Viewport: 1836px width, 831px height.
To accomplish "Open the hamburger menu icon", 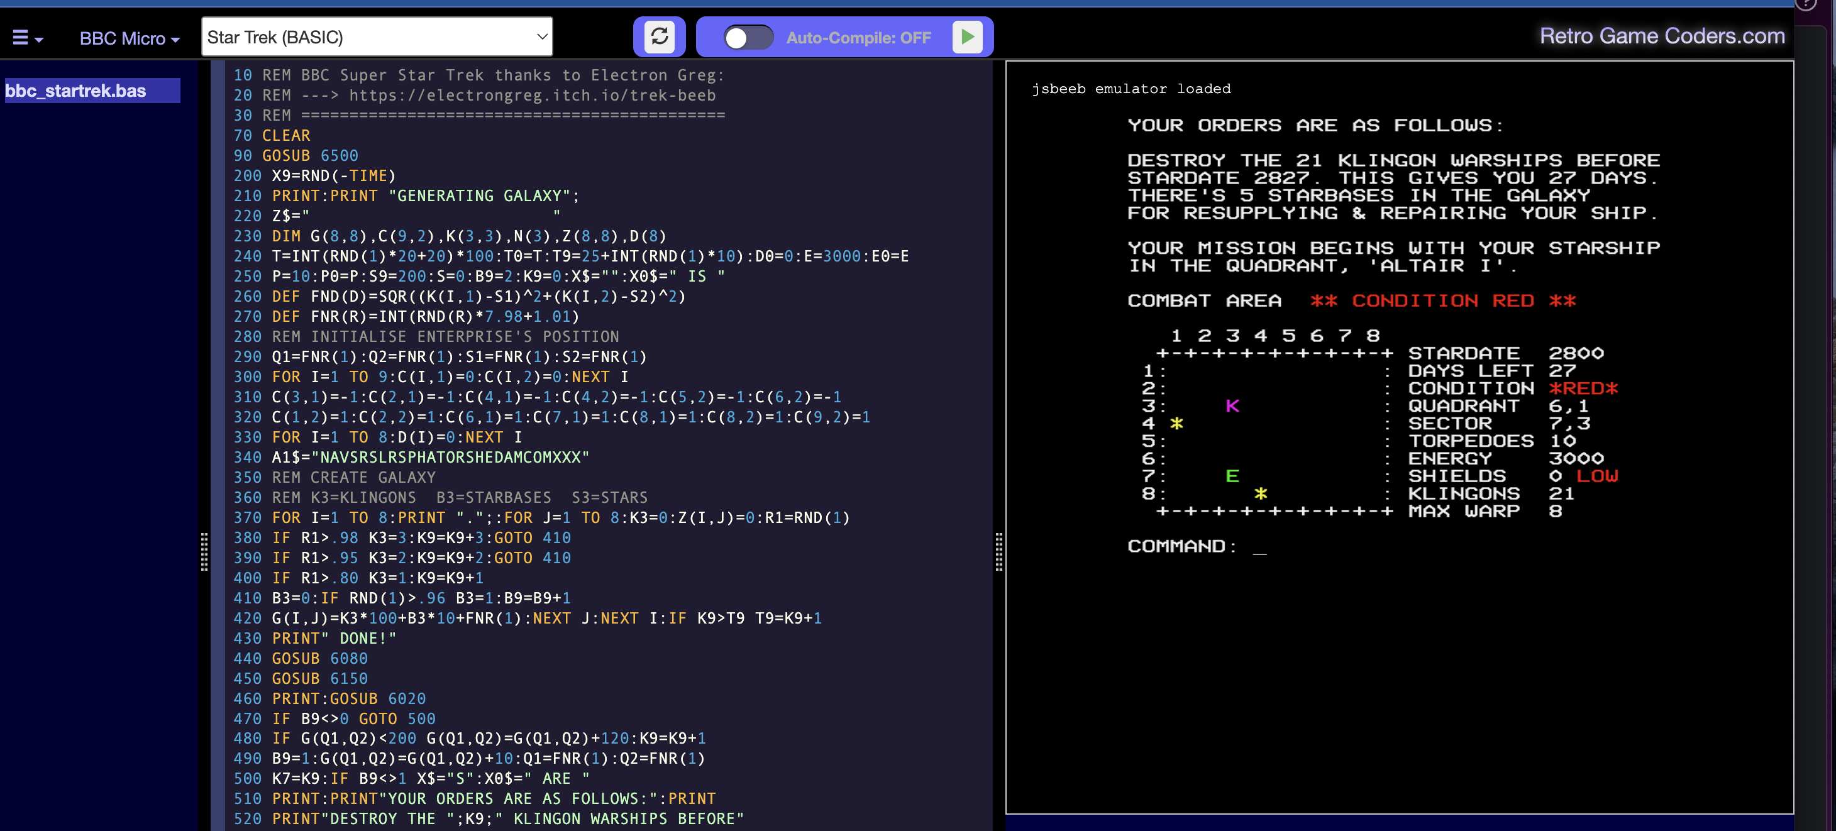I will (x=21, y=37).
